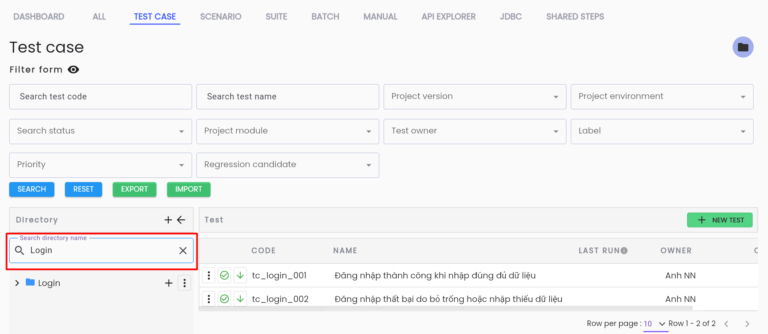Click the Last Run info icon
Screen dimensions: 768x334
pyautogui.click(x=624, y=251)
